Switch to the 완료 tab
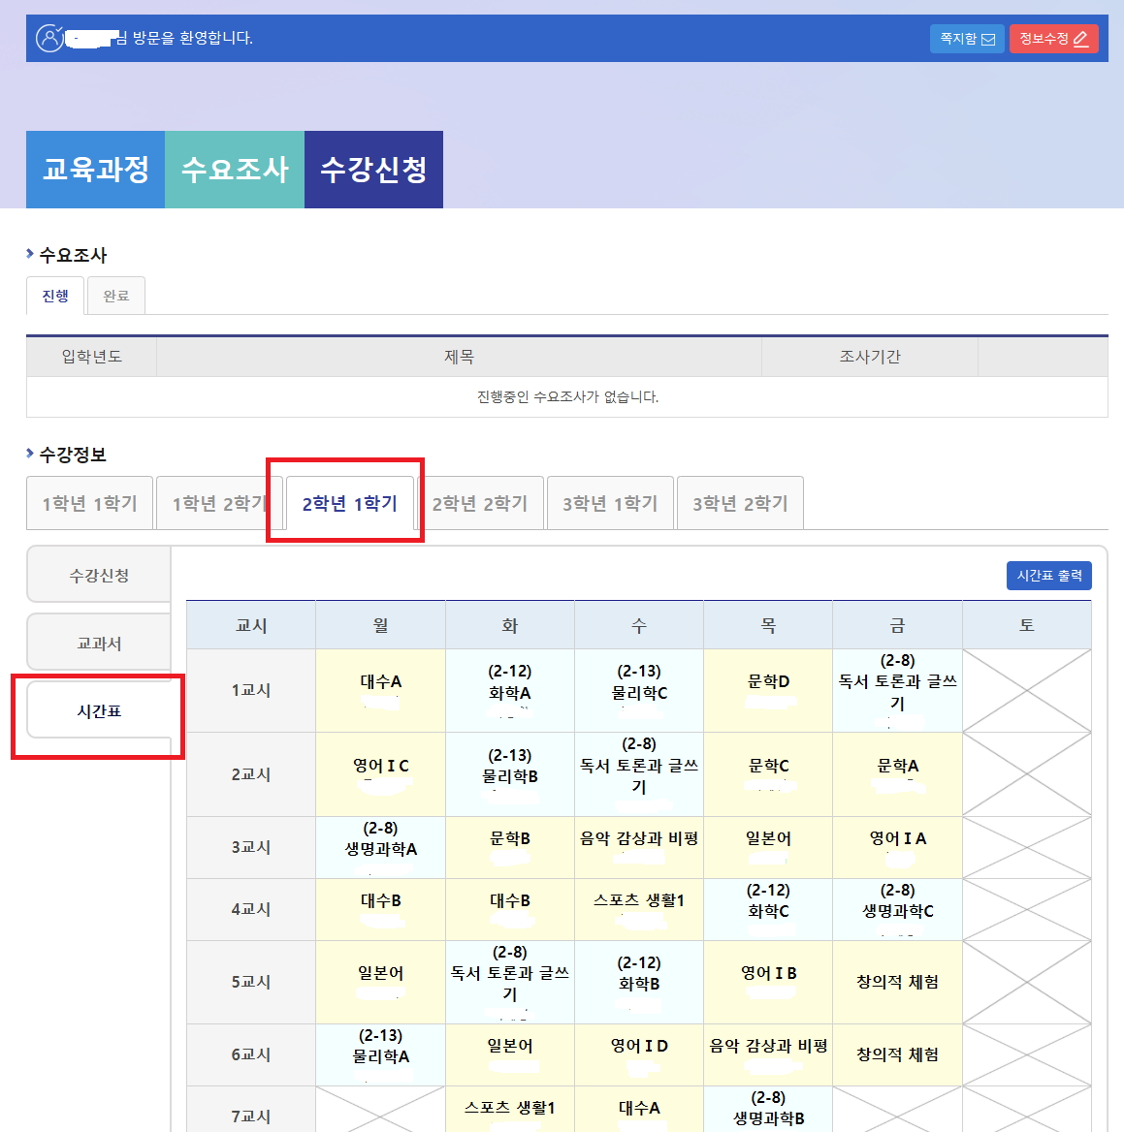This screenshot has width=1124, height=1132. (116, 297)
